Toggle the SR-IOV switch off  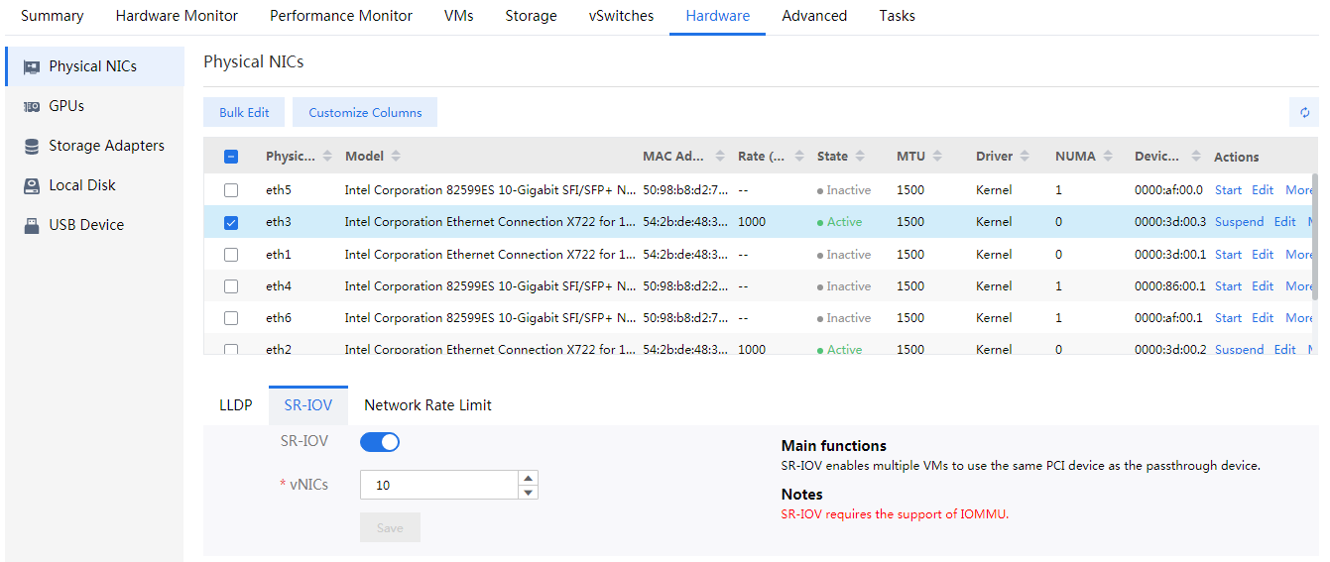pos(380,442)
